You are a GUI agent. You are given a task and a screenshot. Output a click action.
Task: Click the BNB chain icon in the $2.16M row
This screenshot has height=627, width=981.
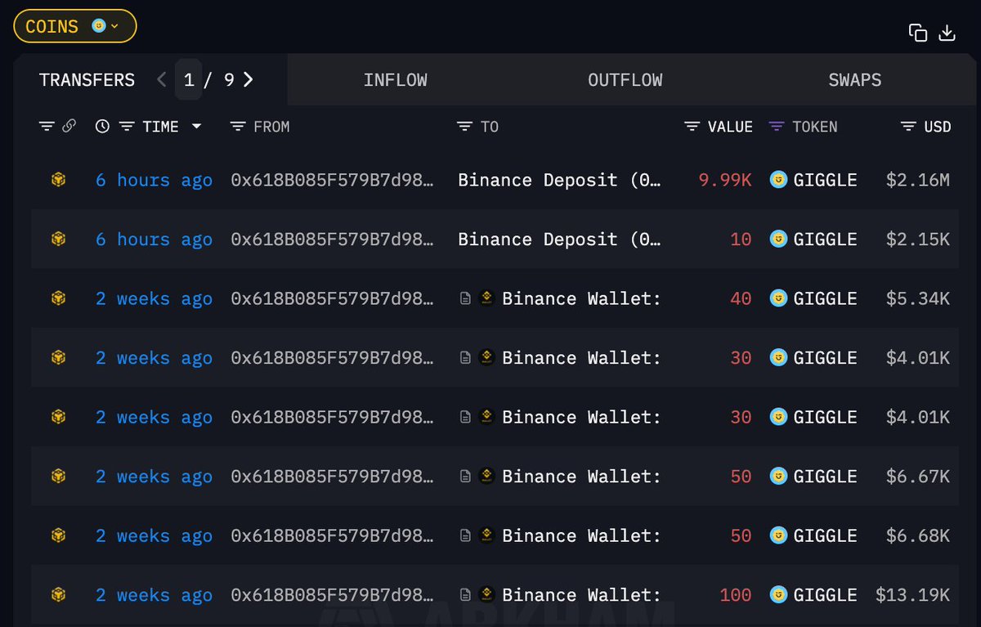click(58, 180)
